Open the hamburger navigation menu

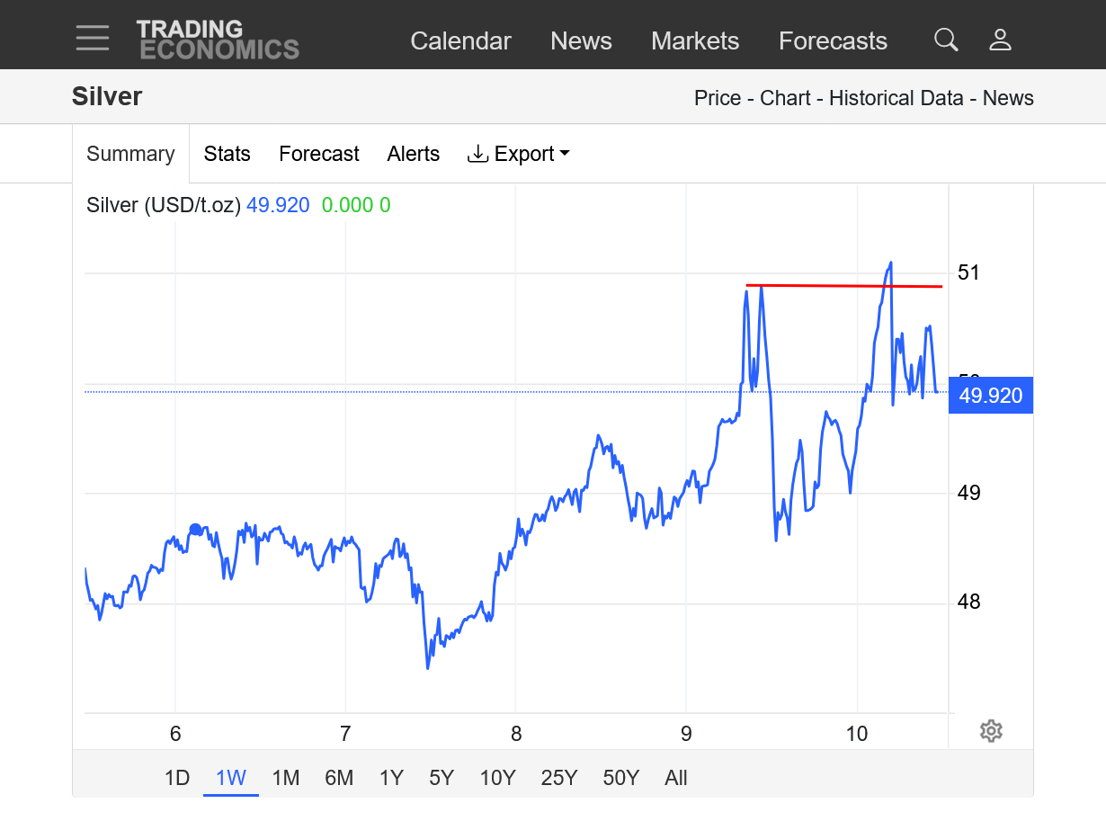click(93, 38)
